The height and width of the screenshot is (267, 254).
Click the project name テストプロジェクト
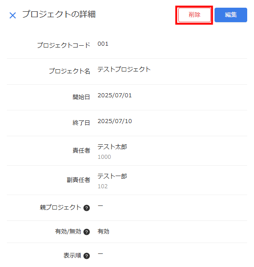(124, 69)
